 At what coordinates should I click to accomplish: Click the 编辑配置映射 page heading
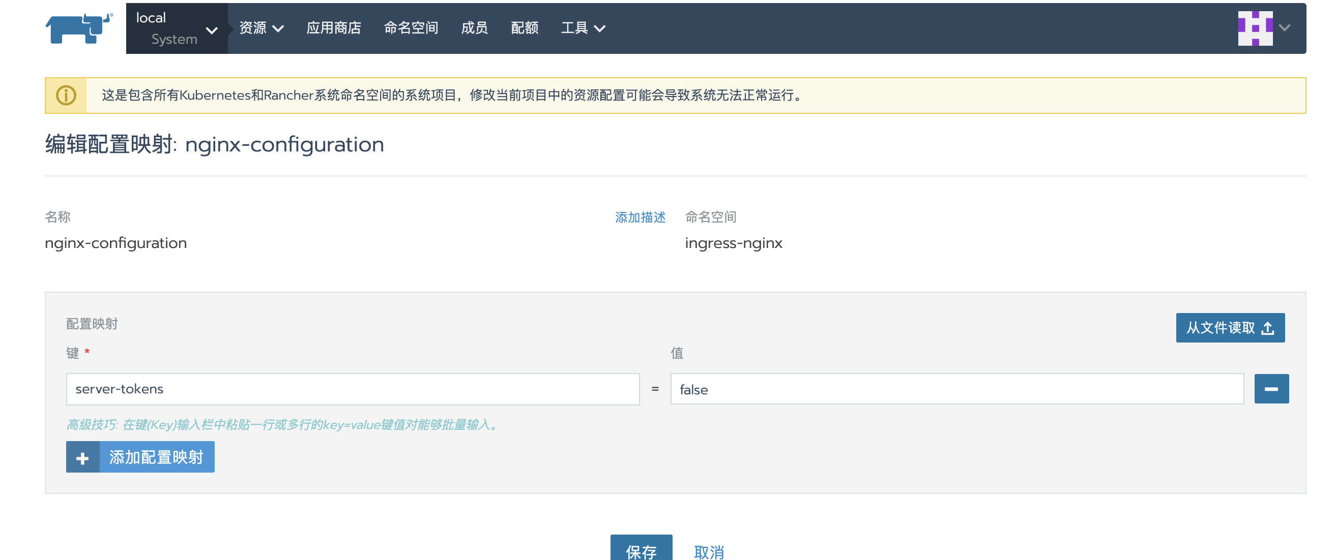tap(214, 144)
